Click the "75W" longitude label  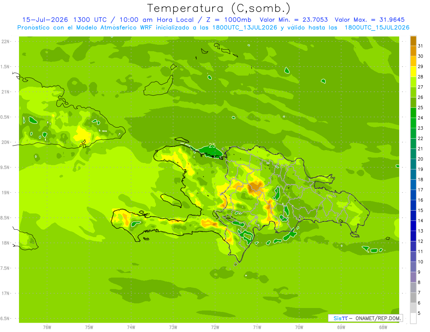[x=89, y=327]
